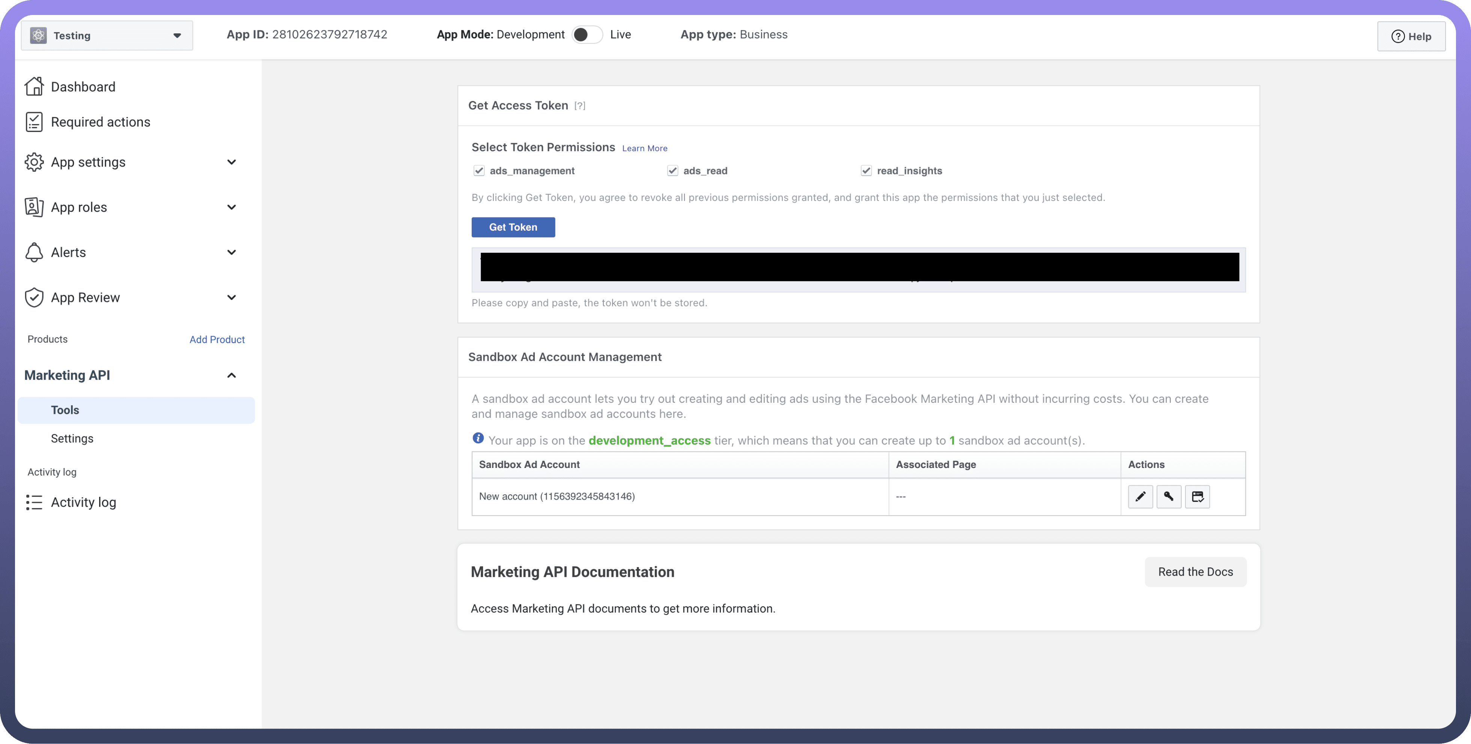Open Marketing API Settings item

72,438
